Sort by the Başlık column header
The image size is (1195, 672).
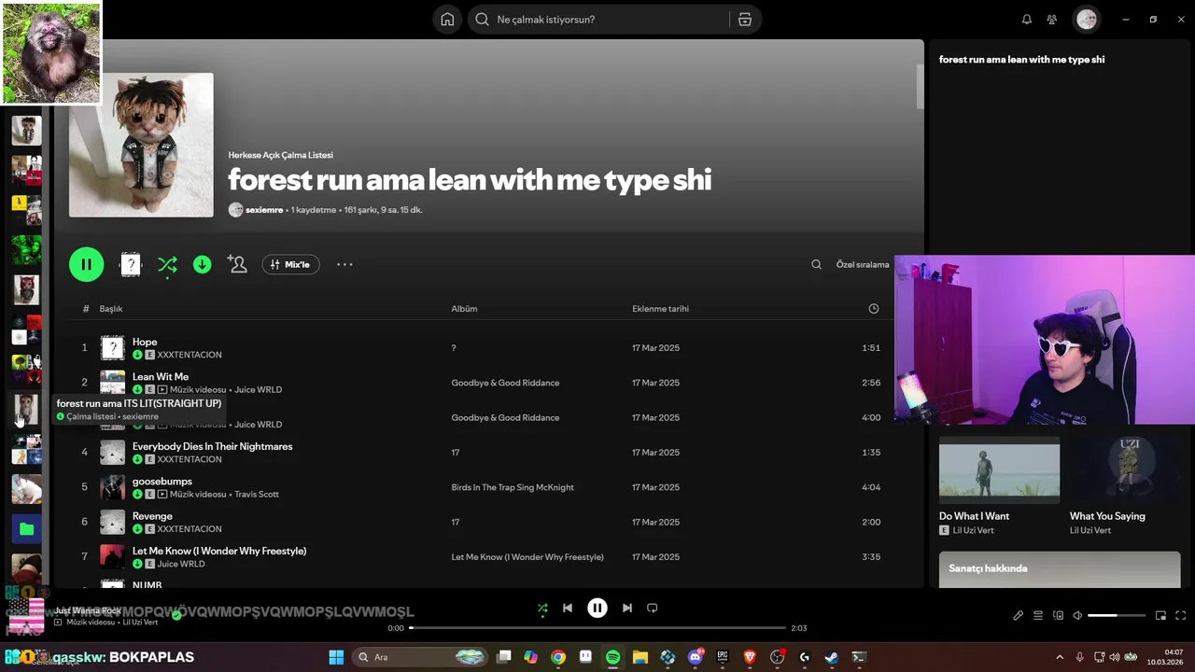[111, 309]
